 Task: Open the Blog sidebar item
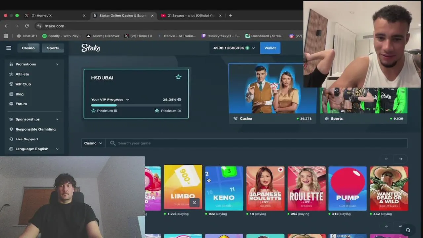click(x=19, y=94)
